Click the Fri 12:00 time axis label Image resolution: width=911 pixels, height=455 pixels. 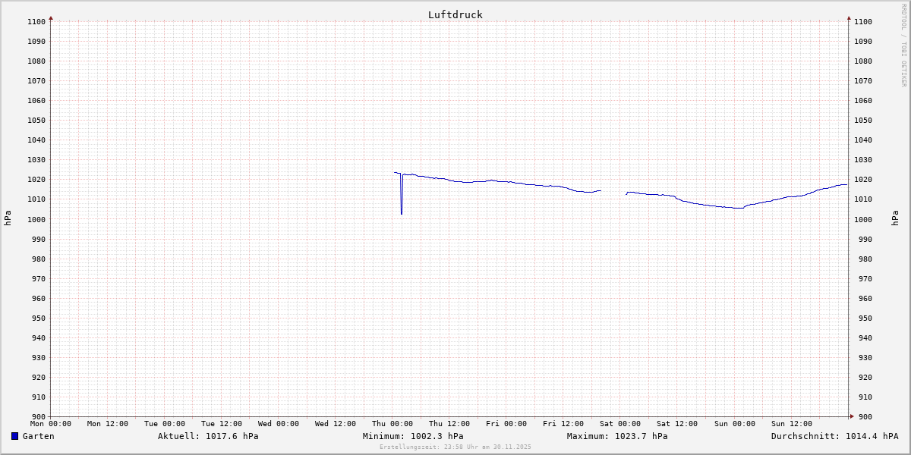563,424
